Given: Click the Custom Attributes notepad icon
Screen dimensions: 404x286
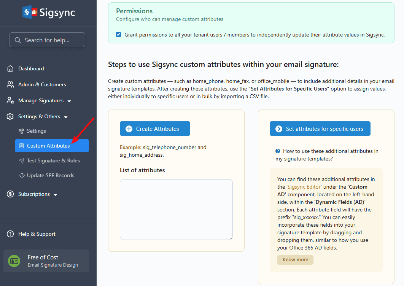Looking at the screenshot, I should 22,146.
